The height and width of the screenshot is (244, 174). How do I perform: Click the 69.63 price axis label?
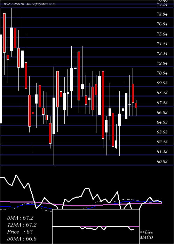[x=162, y=83]
